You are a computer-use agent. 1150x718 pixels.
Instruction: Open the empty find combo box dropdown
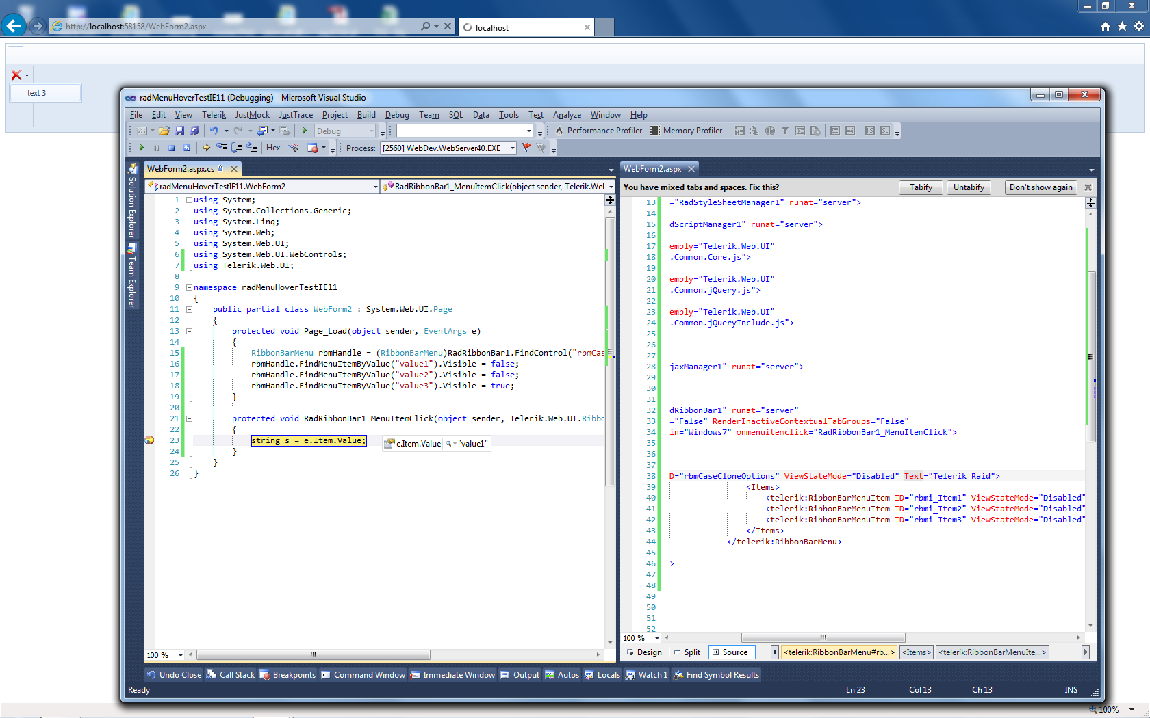(x=529, y=131)
